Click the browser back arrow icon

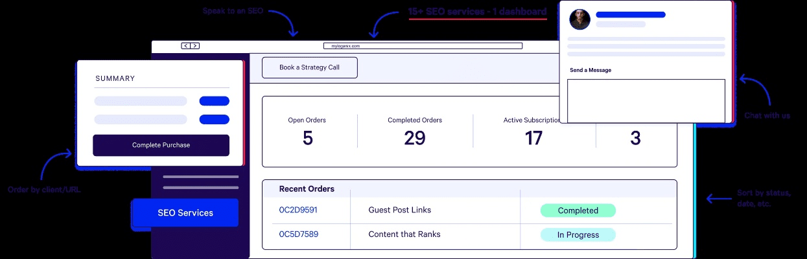pyautogui.click(x=186, y=46)
